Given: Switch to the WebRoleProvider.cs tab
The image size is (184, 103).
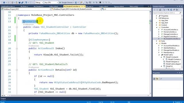Looking at the screenshot, I should point(8,6).
